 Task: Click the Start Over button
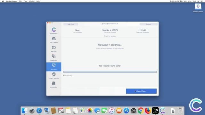point(71,24)
